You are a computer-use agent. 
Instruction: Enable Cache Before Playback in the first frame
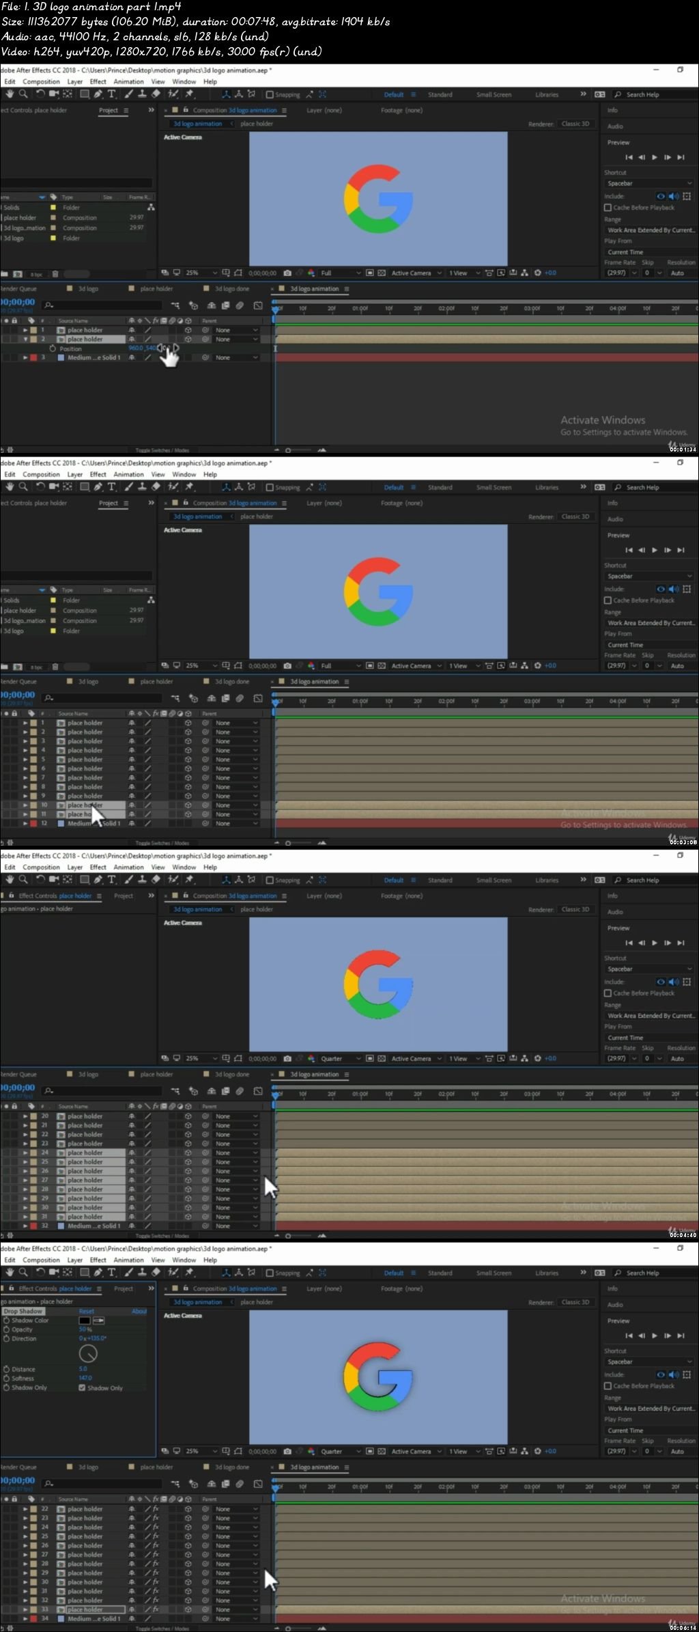(x=608, y=208)
